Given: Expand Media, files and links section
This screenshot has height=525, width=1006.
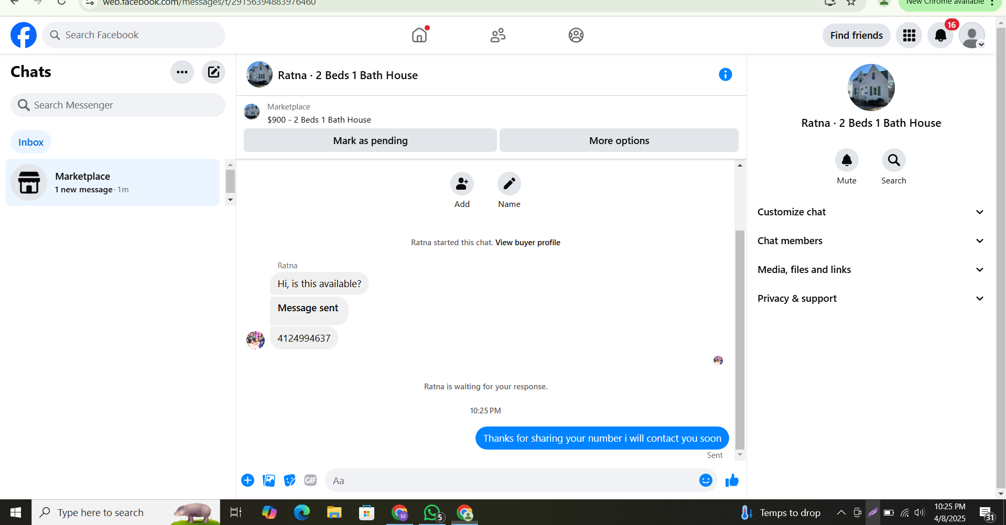Looking at the screenshot, I should [x=871, y=269].
